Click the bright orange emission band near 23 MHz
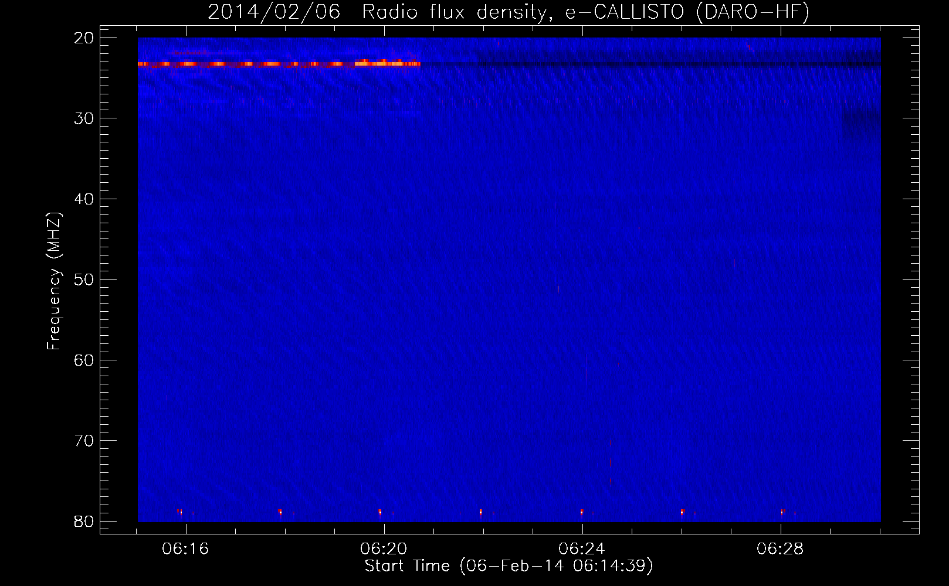 tap(279, 63)
